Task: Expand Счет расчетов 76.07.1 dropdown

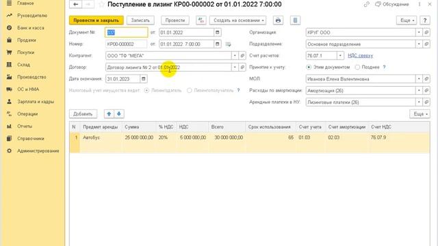Action: coord(340,56)
